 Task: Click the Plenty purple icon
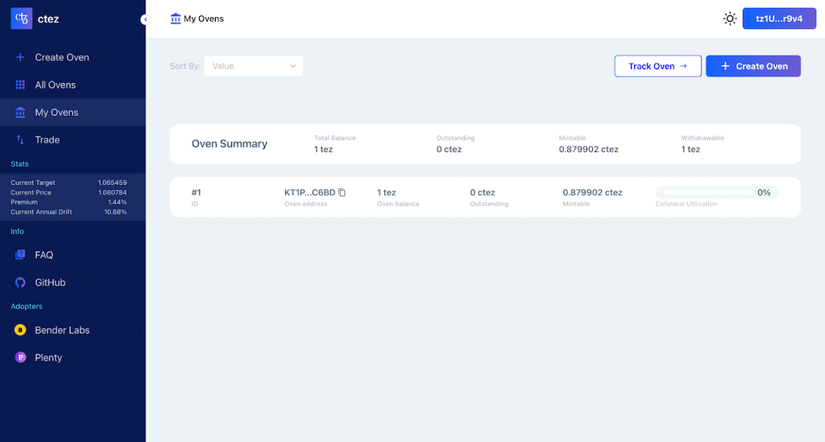(21, 357)
